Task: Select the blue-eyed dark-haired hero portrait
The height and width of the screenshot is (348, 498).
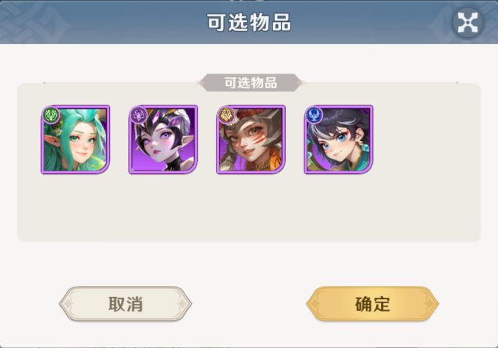Action: coord(338,139)
